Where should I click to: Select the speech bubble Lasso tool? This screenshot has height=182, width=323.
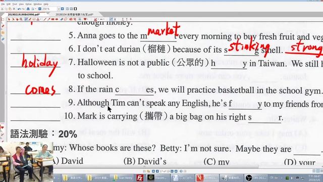click(66, 19)
